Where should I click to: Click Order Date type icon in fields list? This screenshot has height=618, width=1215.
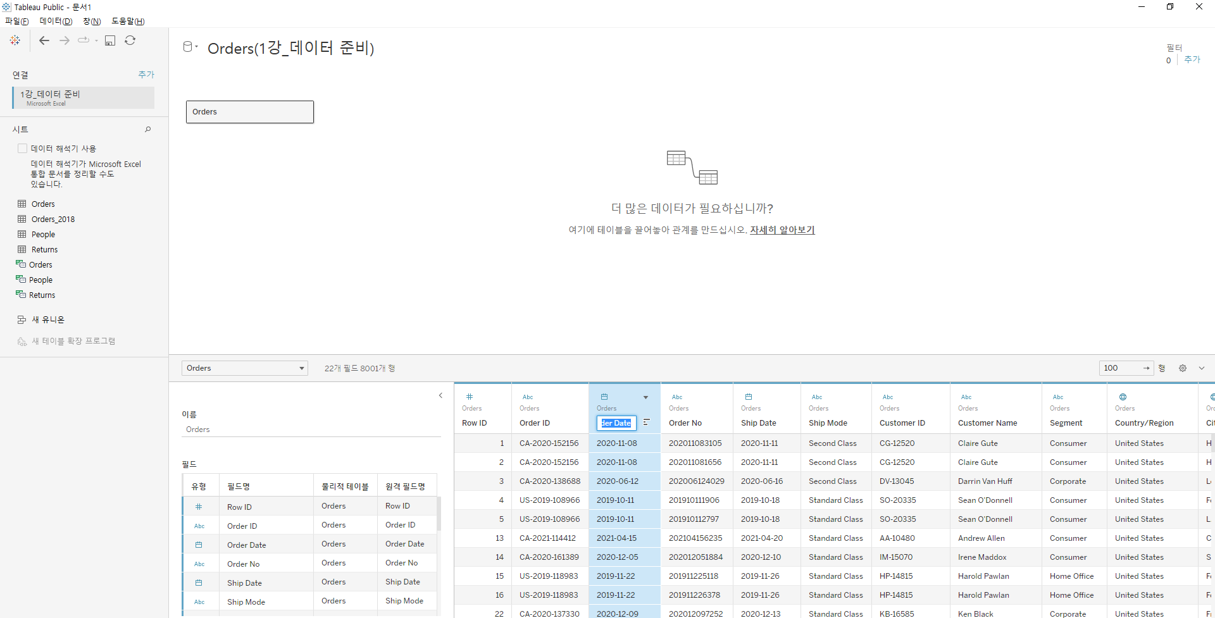[x=199, y=545]
